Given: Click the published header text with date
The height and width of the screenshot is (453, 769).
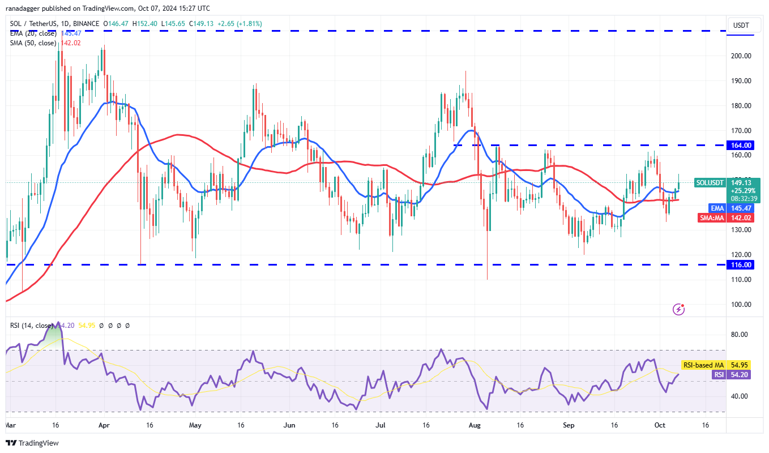Looking at the screenshot, I should click(108, 8).
